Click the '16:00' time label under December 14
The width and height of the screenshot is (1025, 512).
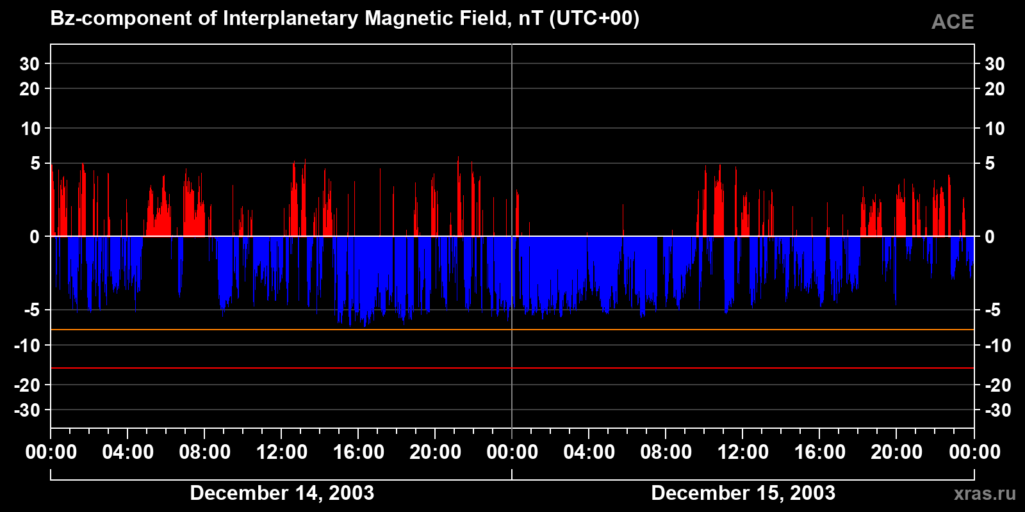pyautogui.click(x=359, y=452)
